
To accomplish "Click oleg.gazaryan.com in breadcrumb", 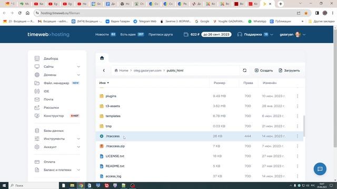I will click(147, 70).
